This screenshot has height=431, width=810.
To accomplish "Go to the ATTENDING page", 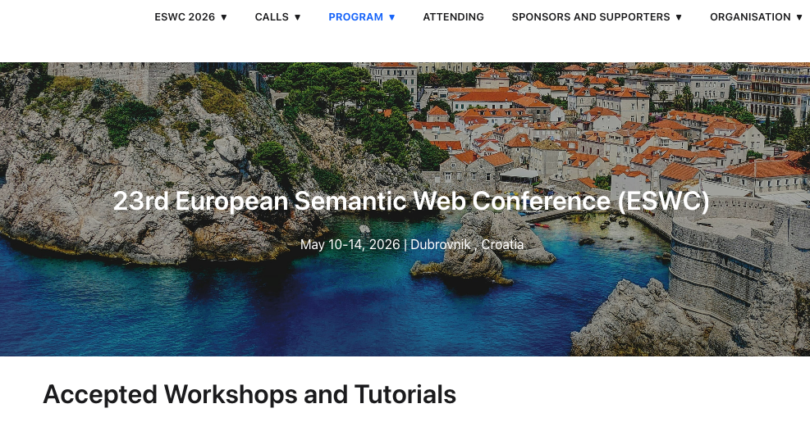I will [x=453, y=17].
